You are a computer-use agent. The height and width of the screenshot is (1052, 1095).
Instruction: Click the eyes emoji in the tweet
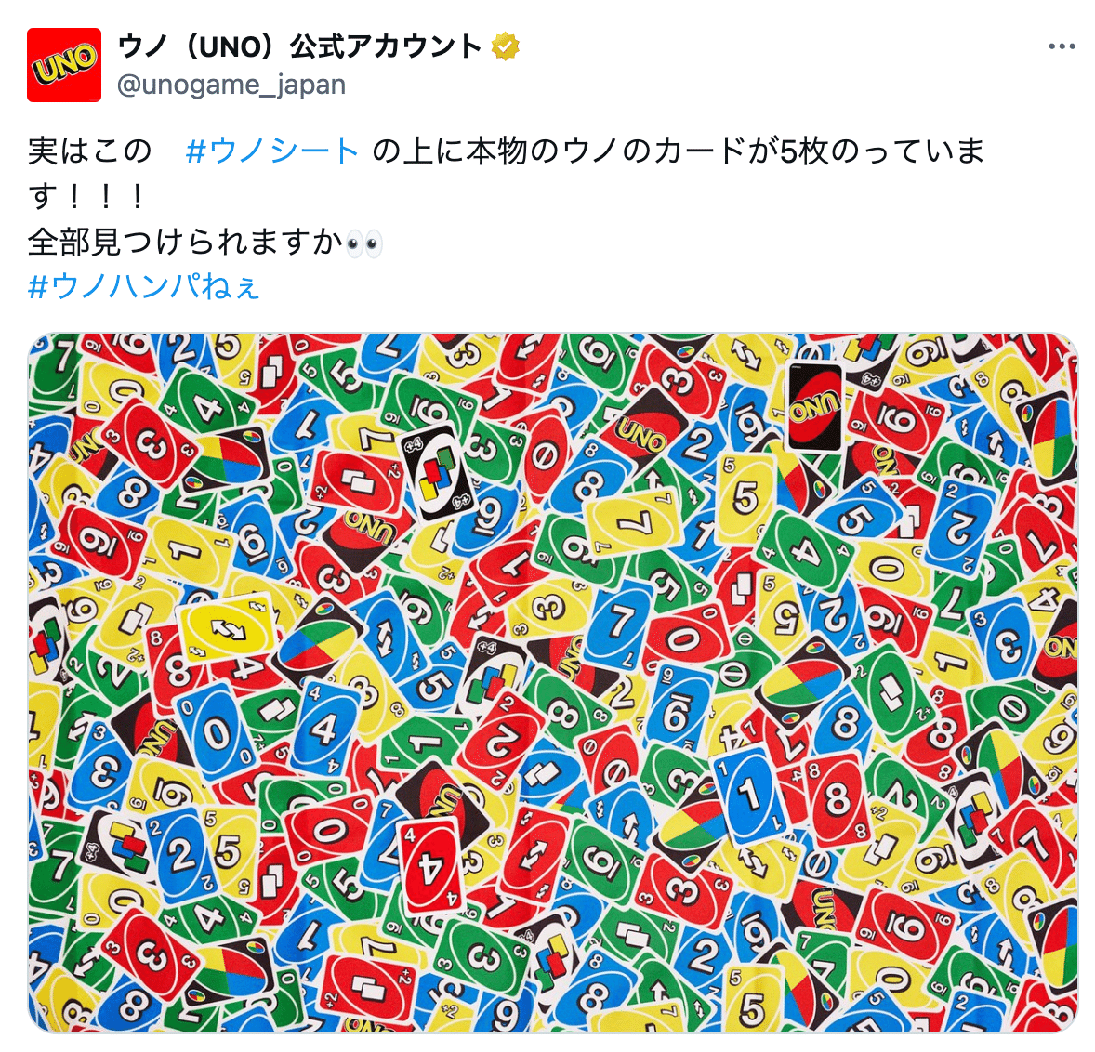pyautogui.click(x=364, y=243)
